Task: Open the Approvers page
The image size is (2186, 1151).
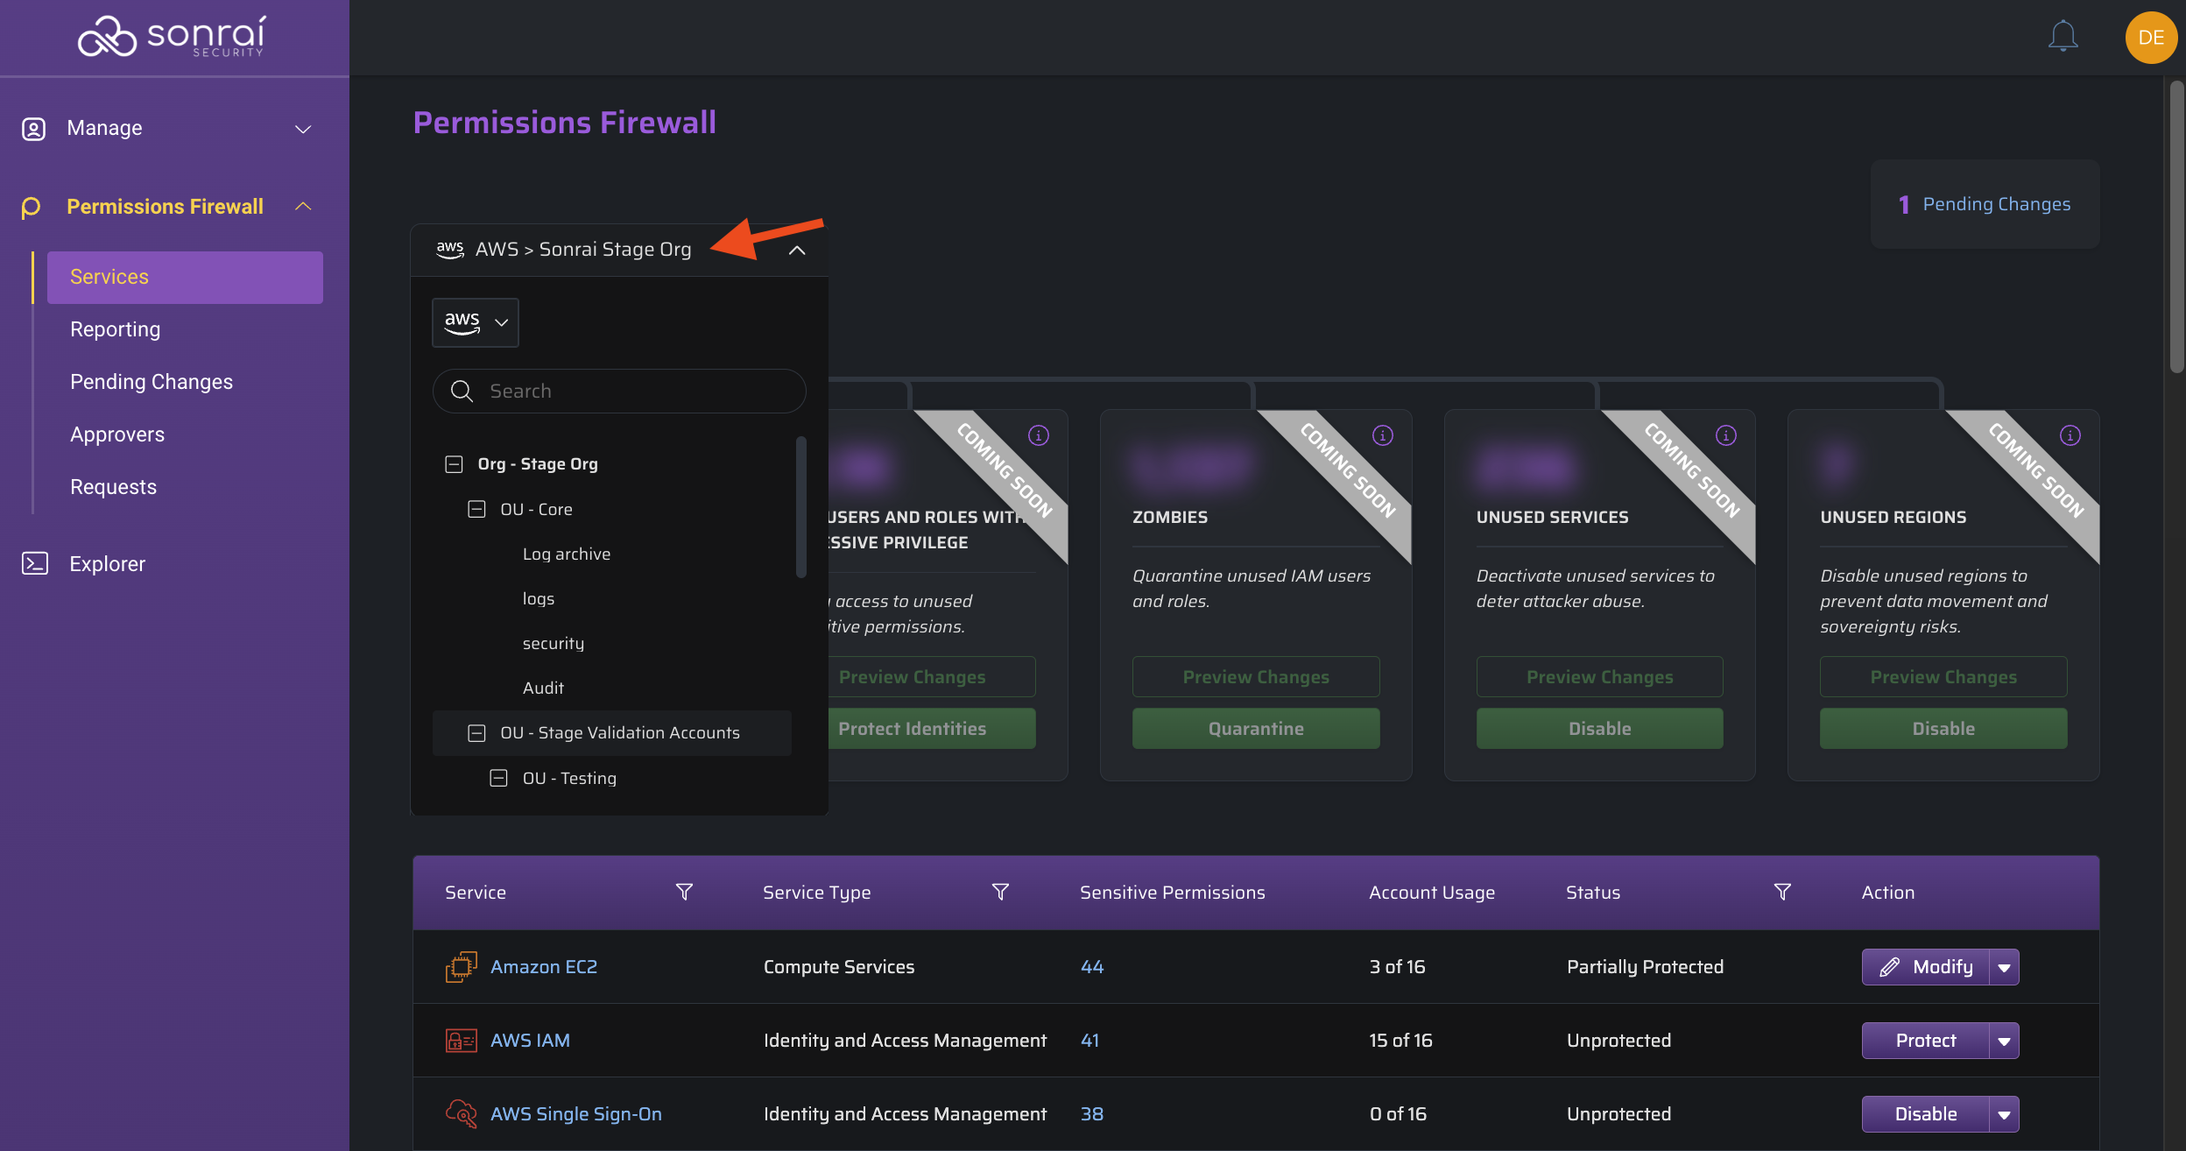Action: pyautogui.click(x=117, y=434)
